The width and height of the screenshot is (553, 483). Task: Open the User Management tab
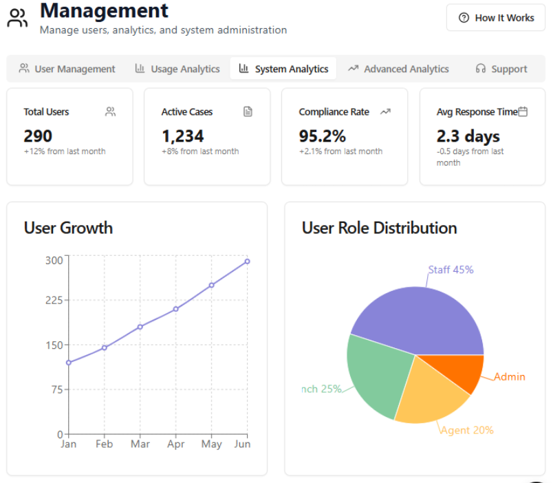tap(67, 69)
